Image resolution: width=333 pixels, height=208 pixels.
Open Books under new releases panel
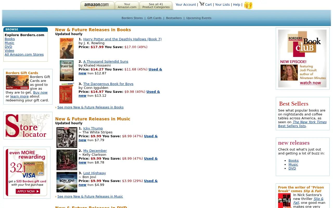click(293, 161)
